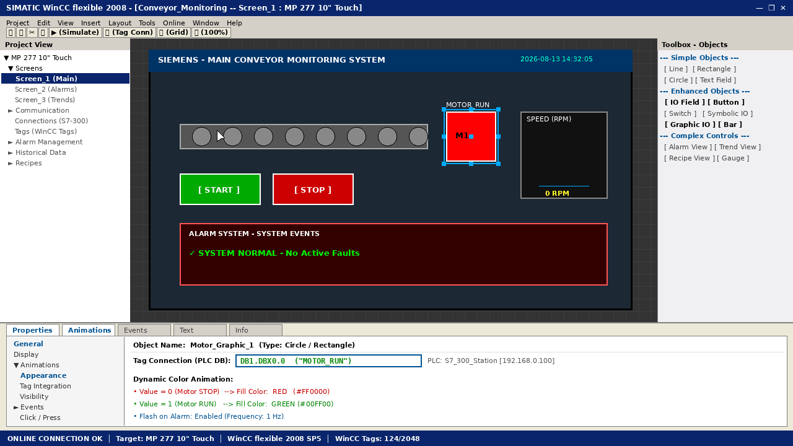The image size is (793, 446).
Task: Pick Circle object in Toolbox
Action: pyautogui.click(x=678, y=80)
